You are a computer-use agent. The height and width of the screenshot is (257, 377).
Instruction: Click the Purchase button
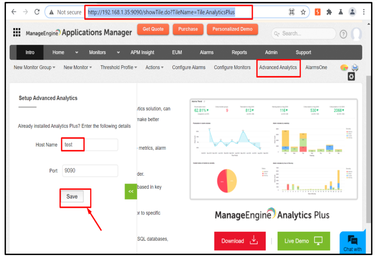coord(188,29)
